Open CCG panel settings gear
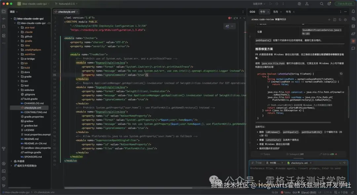The height and width of the screenshot is (195, 357). [x=345, y=19]
